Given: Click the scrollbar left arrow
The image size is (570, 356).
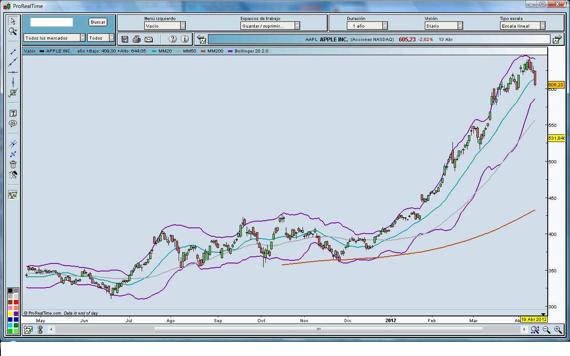Looking at the screenshot, I should [52, 330].
